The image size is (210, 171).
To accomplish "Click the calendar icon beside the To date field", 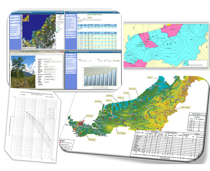I will click(114, 61).
